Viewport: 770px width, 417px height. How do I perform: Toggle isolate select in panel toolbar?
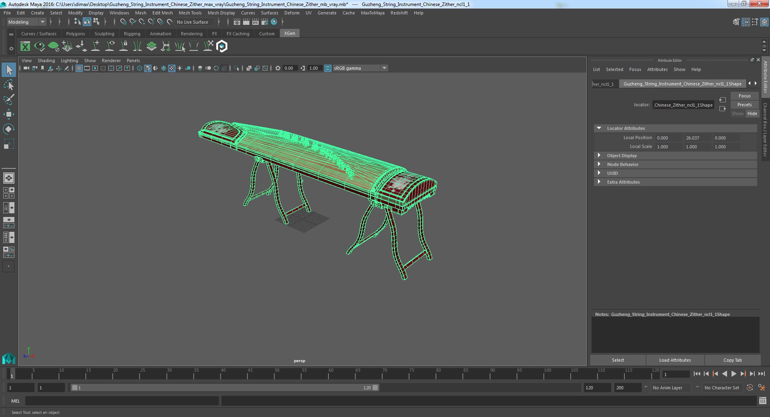point(237,68)
